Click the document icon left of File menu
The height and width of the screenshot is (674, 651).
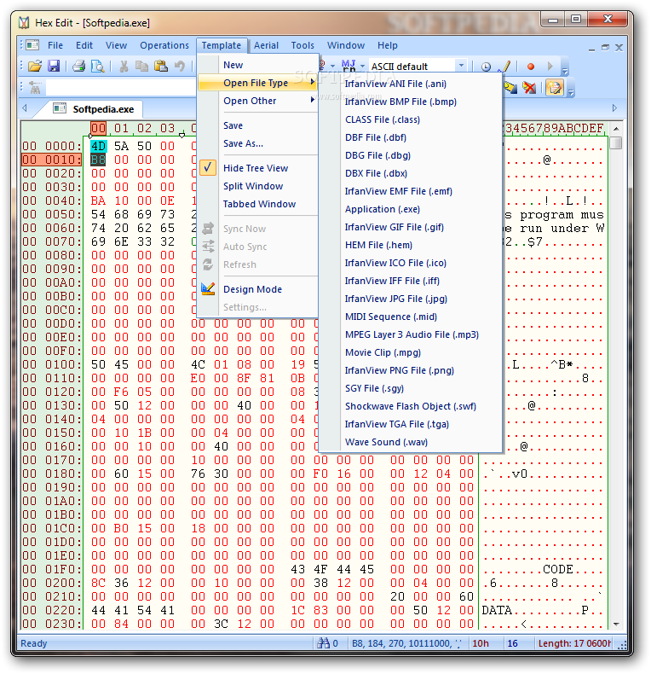[x=32, y=44]
